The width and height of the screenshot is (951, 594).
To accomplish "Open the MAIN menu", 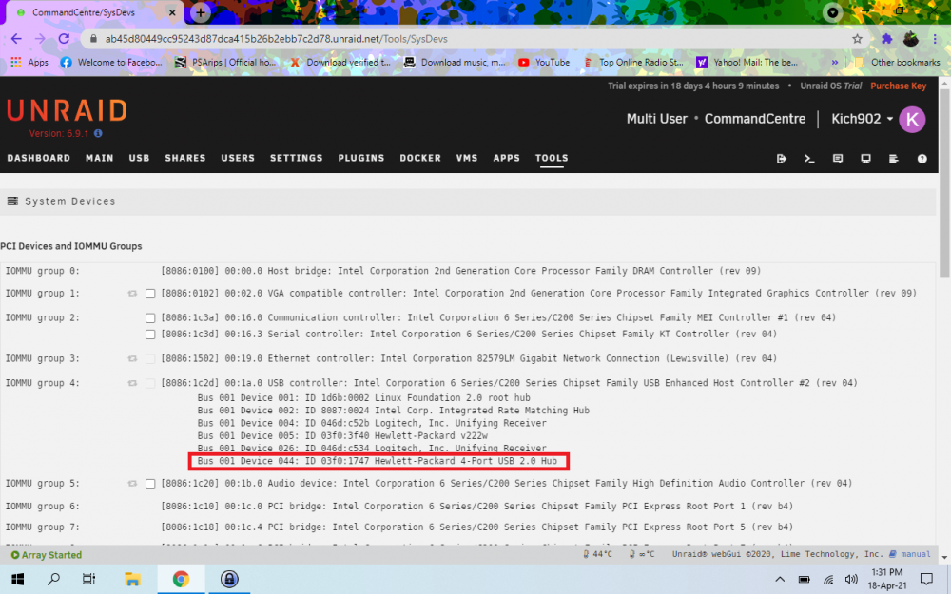I will point(100,158).
